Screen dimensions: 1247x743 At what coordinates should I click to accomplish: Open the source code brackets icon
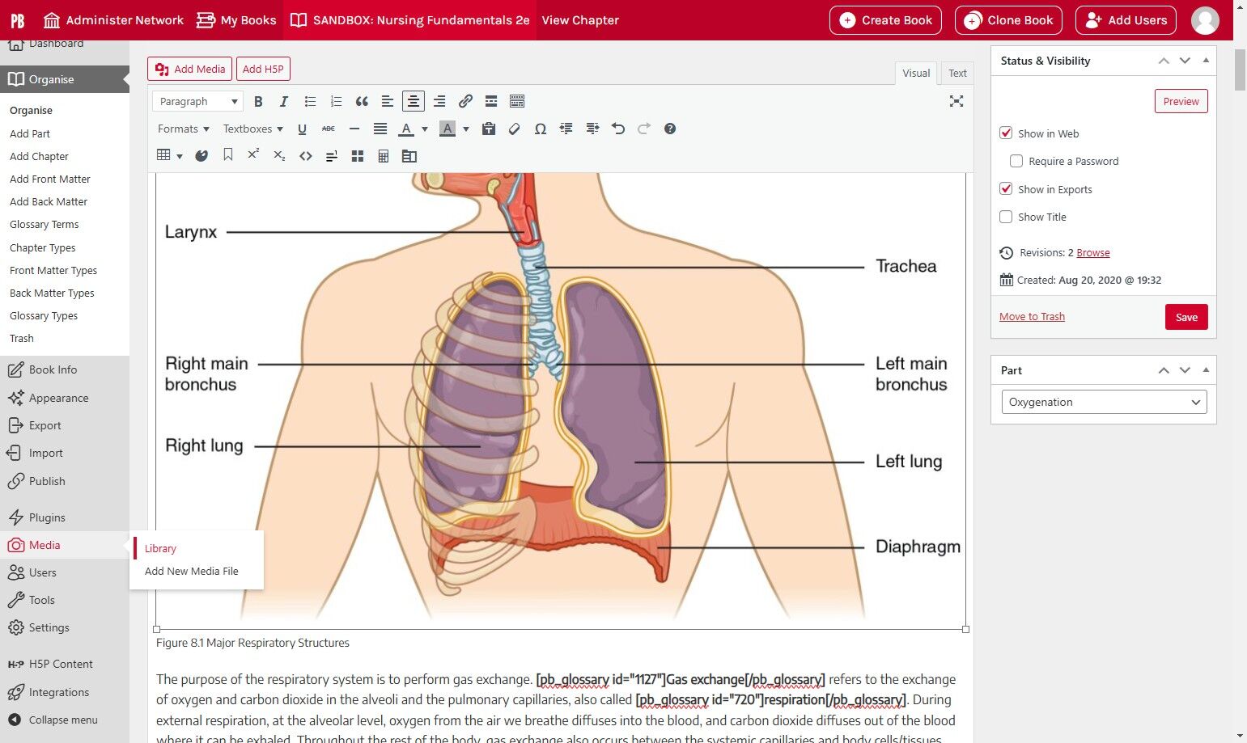305,156
